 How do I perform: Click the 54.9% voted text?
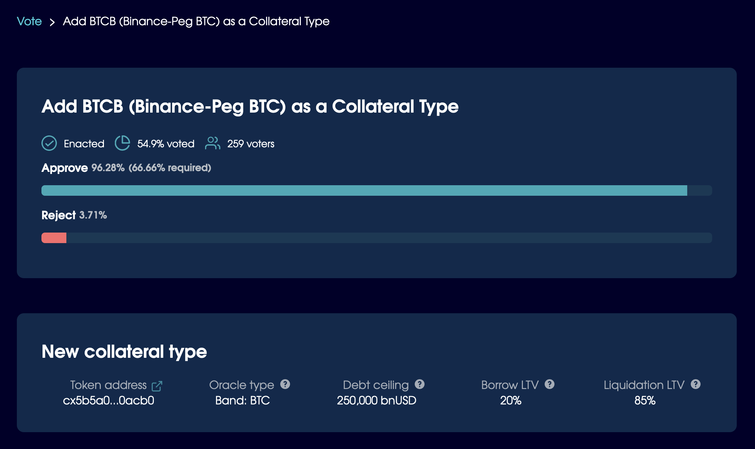pyautogui.click(x=166, y=144)
